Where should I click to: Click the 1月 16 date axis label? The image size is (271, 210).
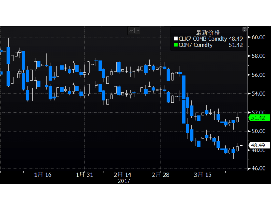43,175
